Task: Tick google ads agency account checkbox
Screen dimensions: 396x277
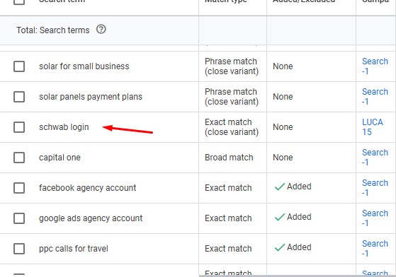Action: [19, 218]
